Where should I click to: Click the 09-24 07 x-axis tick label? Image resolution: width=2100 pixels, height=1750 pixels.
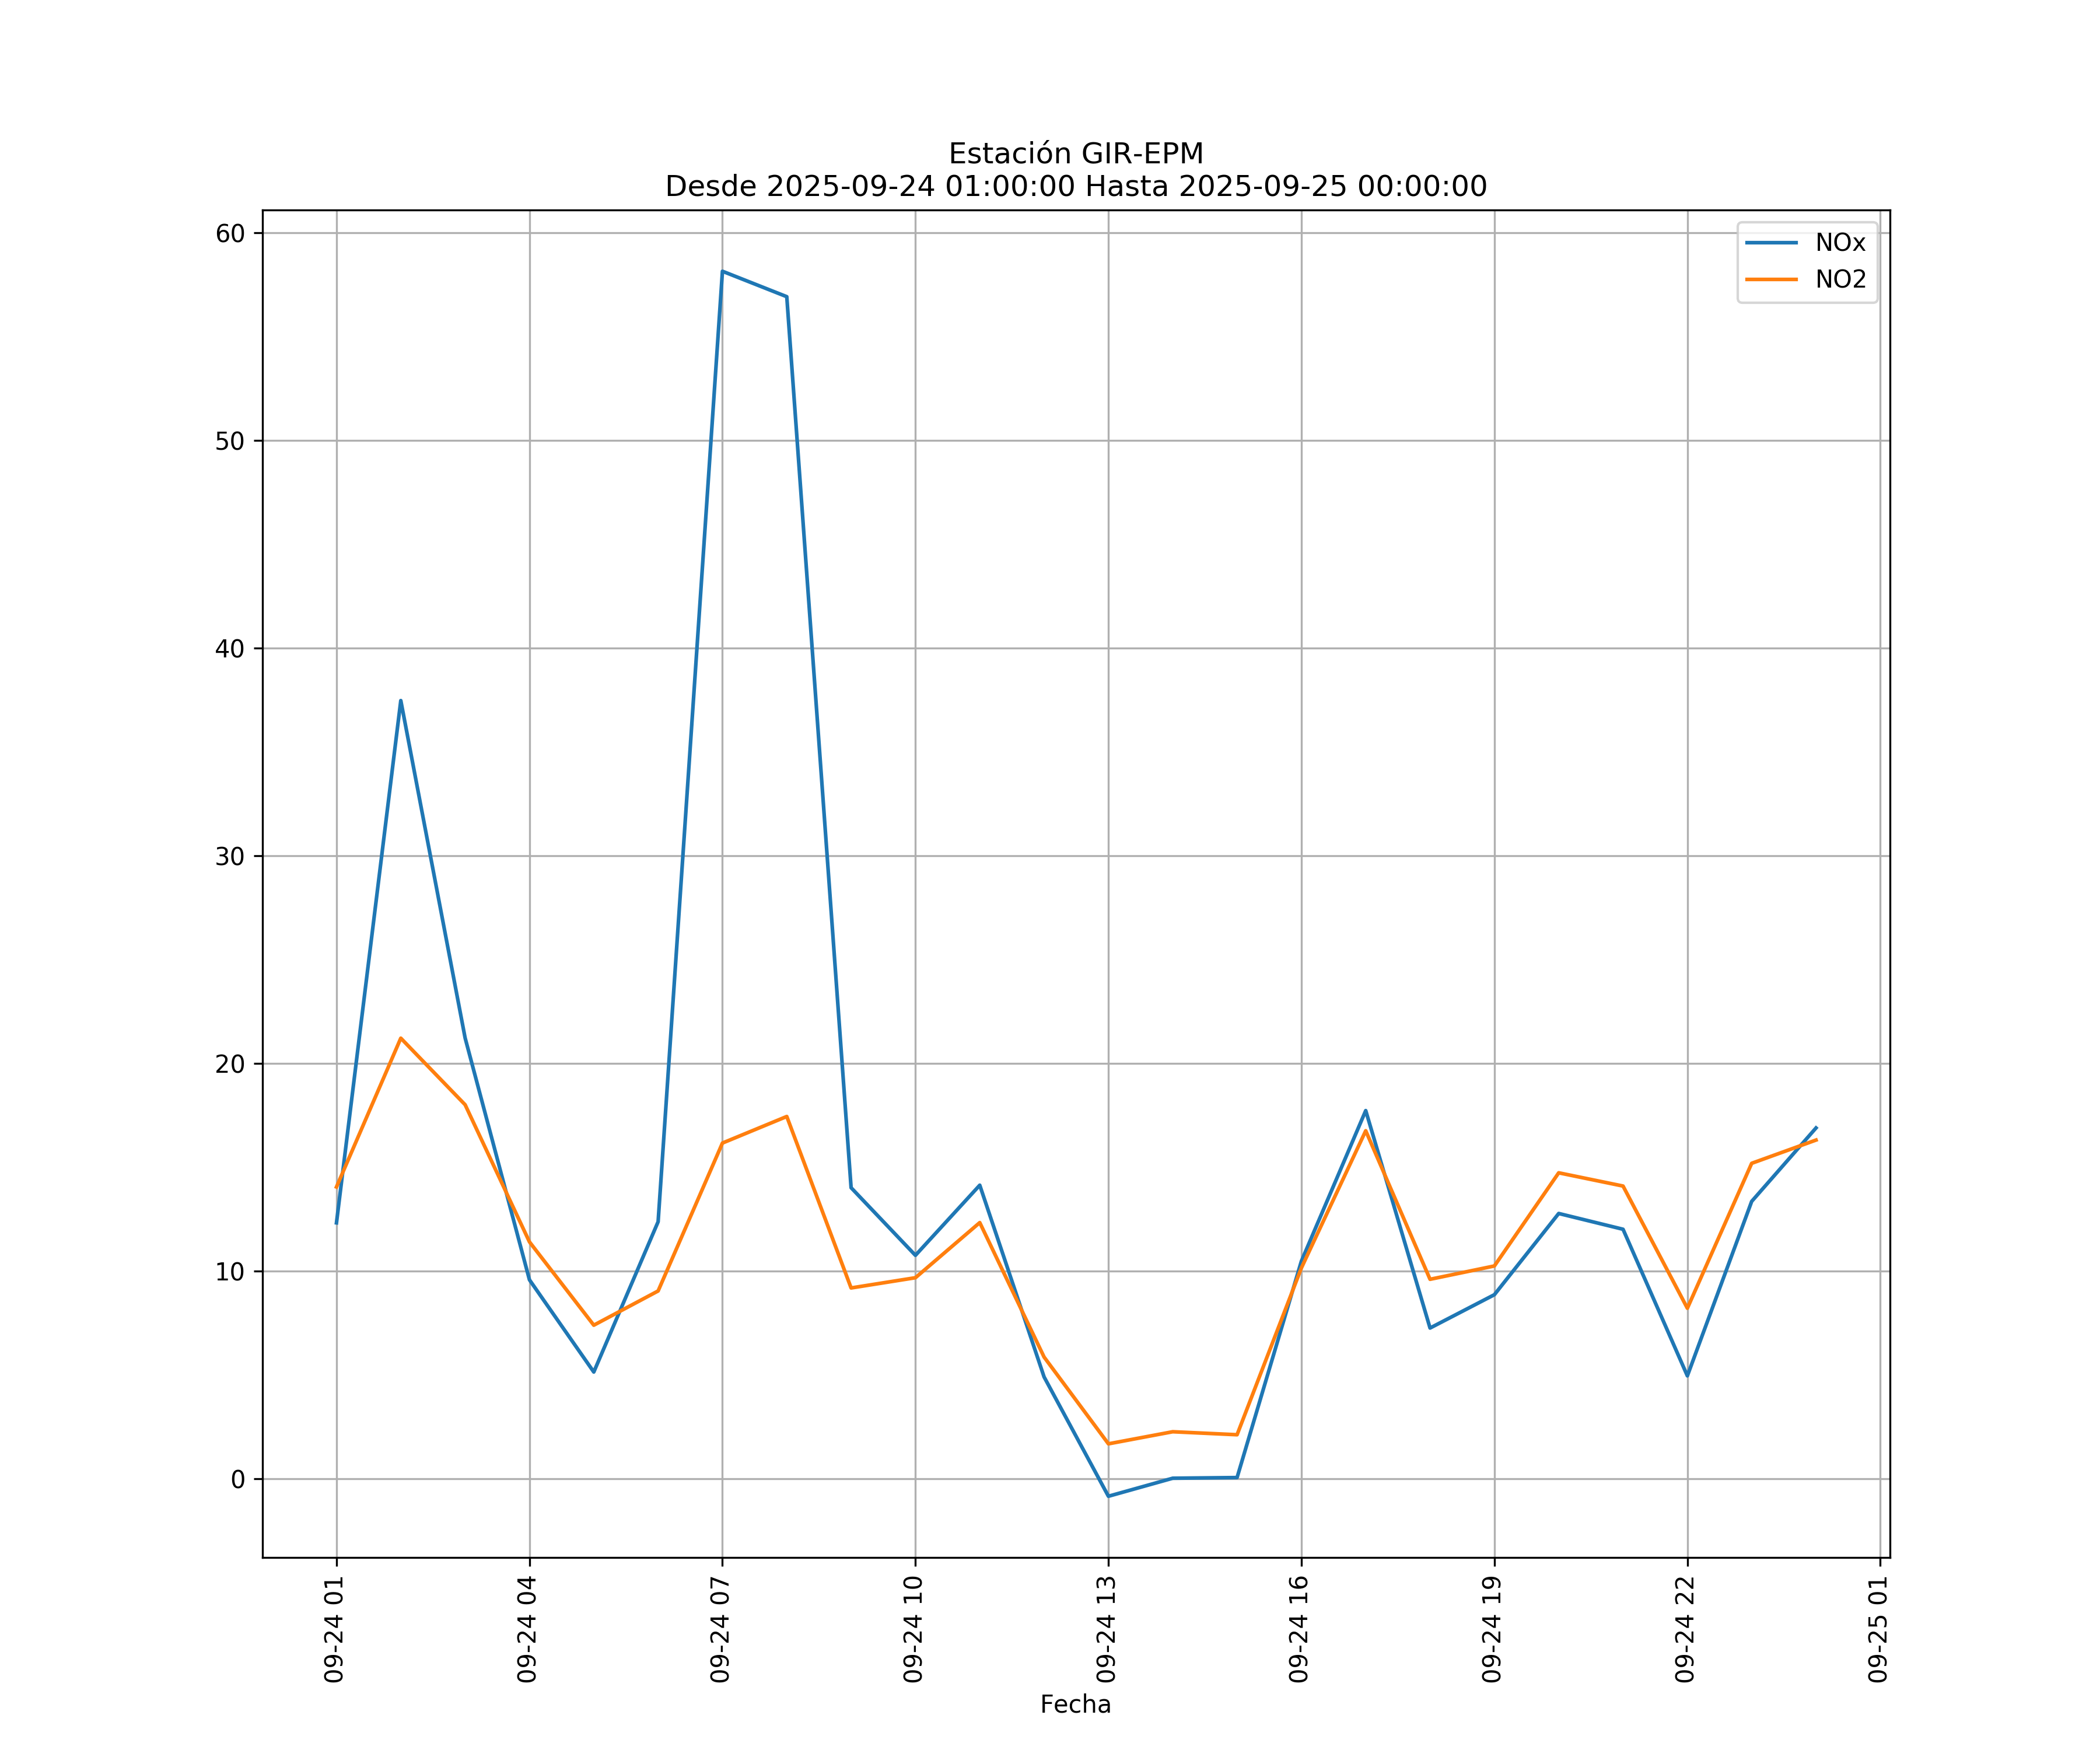pos(721,1629)
